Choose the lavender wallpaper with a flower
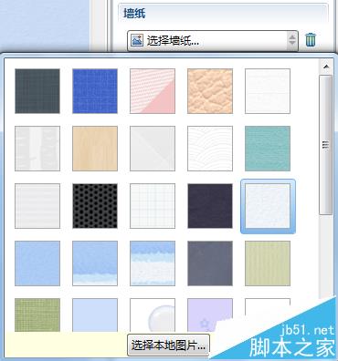Screen dimensions: 338x361 click(210, 315)
